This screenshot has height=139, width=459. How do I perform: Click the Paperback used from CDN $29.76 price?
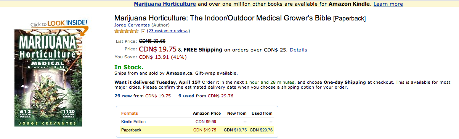[261, 130]
